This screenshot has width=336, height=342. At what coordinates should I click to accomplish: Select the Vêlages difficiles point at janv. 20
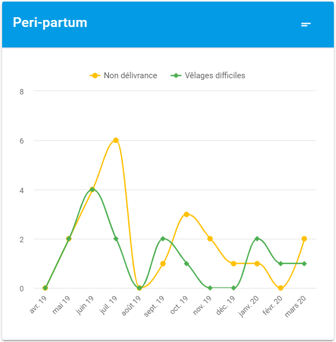[257, 239]
